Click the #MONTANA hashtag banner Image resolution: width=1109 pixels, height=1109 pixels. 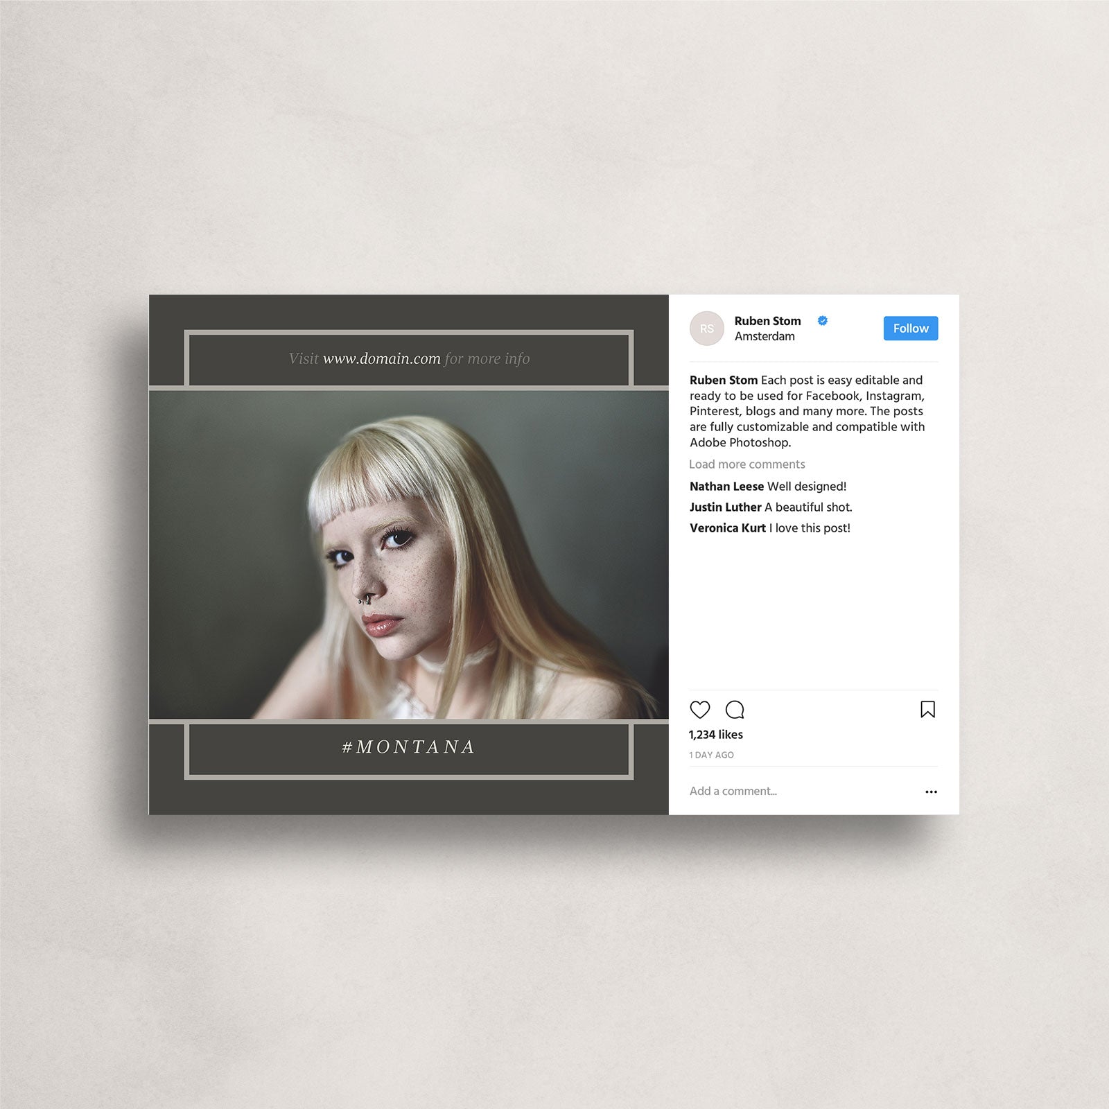409,747
